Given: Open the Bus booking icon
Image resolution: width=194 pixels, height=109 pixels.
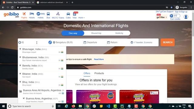Looking at the screenshot, I should pos(48,15).
